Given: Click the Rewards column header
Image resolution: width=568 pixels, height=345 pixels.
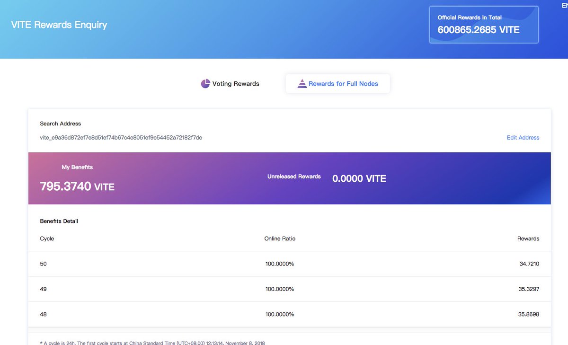Looking at the screenshot, I should coord(528,239).
